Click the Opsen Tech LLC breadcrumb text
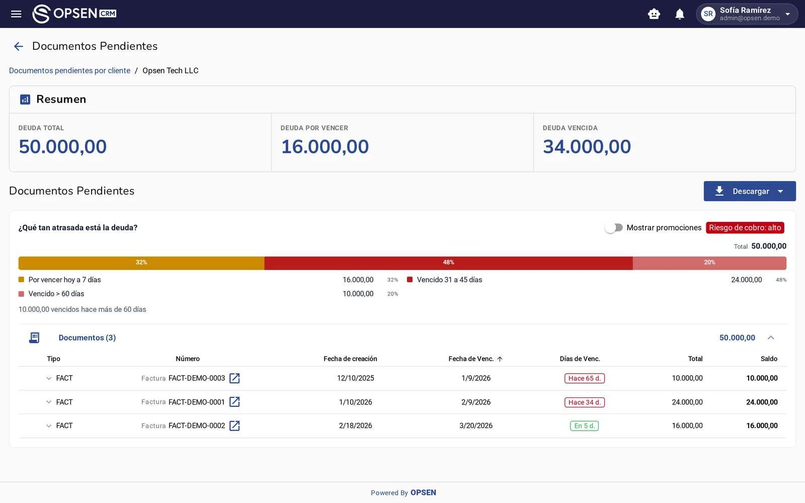Image resolution: width=805 pixels, height=503 pixels. point(171,70)
